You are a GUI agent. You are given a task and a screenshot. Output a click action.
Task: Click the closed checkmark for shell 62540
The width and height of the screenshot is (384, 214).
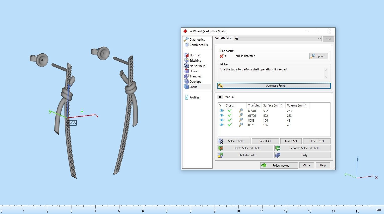pos(230,111)
